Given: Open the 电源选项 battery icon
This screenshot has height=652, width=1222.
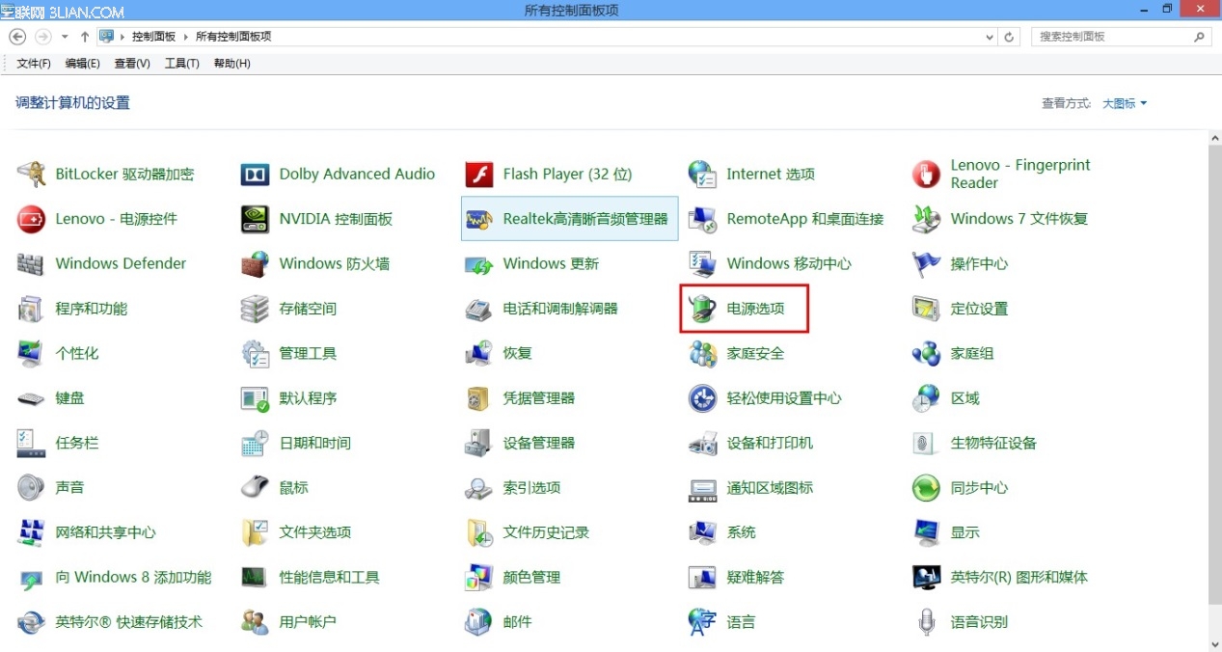Looking at the screenshot, I should (702, 309).
